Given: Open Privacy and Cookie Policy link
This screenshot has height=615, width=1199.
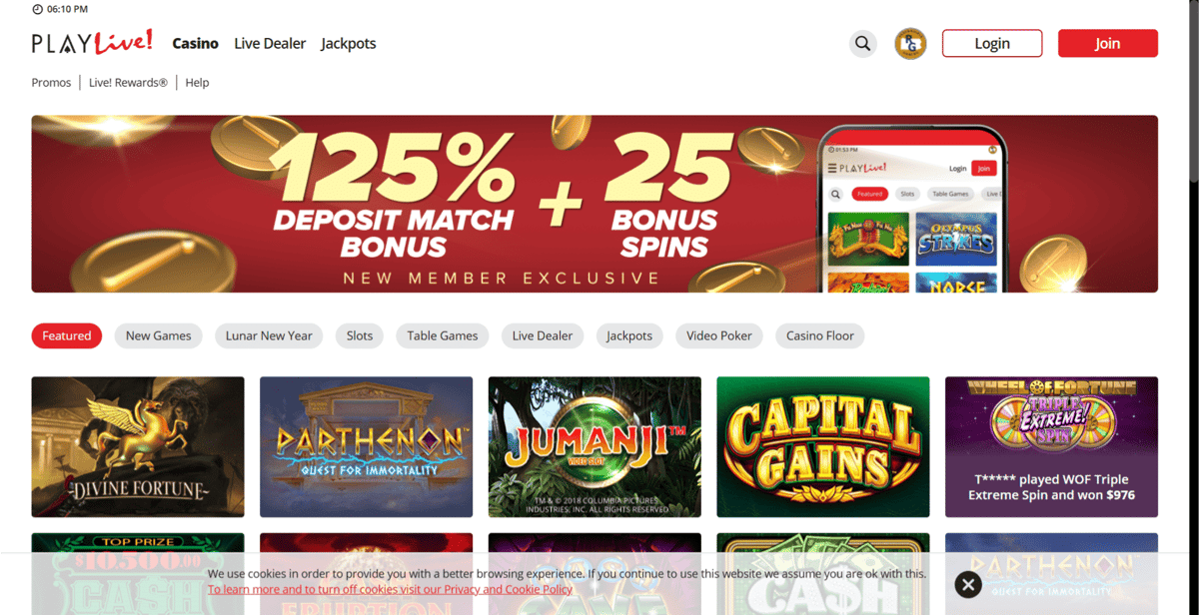Looking at the screenshot, I should (391, 589).
